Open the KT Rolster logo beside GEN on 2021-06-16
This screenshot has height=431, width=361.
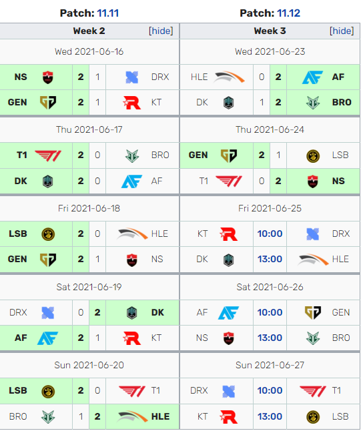click(x=131, y=103)
